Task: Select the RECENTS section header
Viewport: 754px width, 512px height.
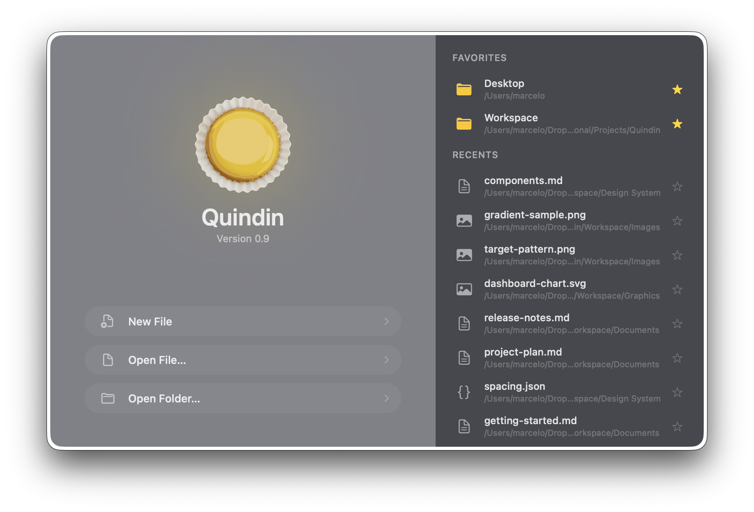Action: (x=475, y=155)
